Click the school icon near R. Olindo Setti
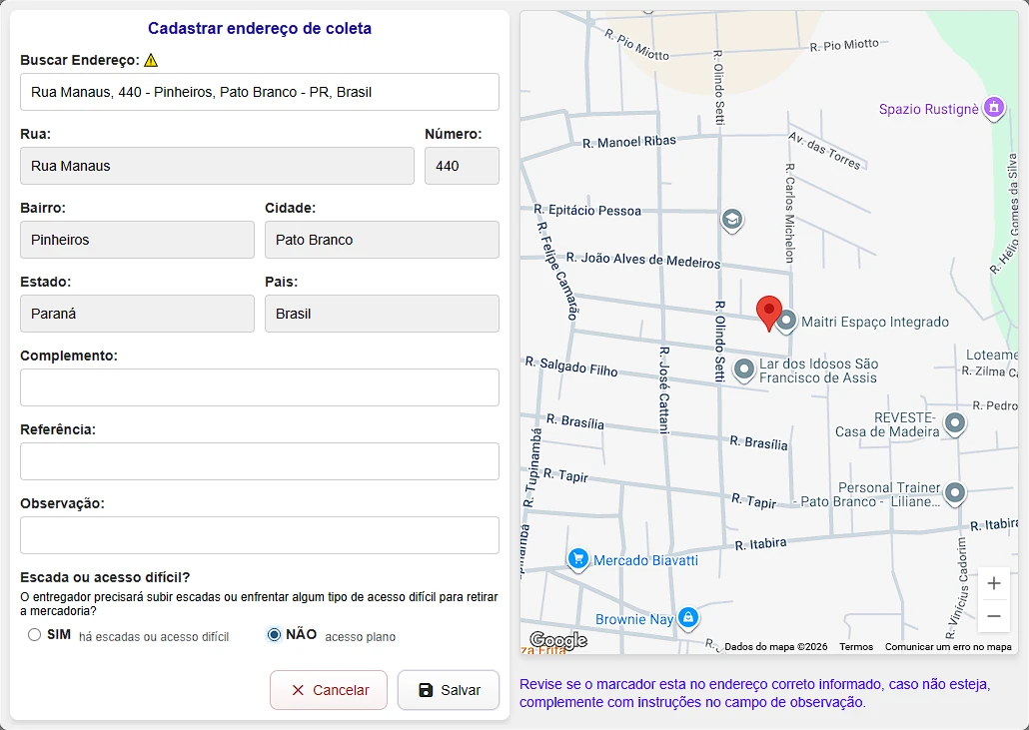Image resolution: width=1029 pixels, height=730 pixels. coord(731,220)
